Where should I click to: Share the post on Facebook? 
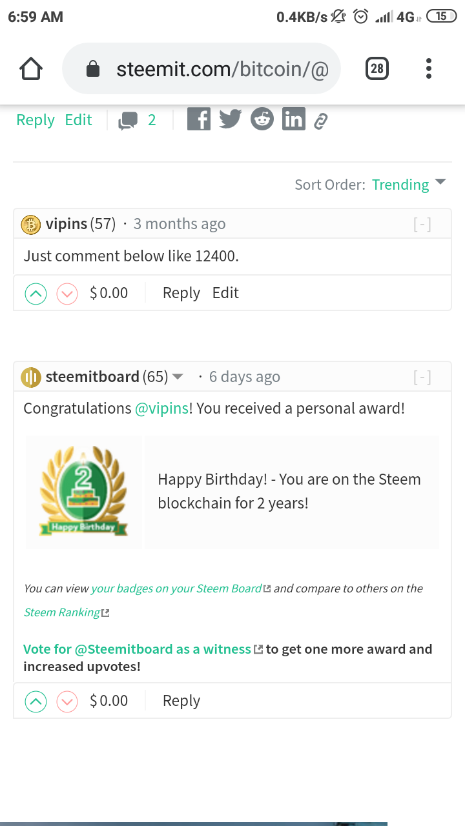(x=198, y=119)
